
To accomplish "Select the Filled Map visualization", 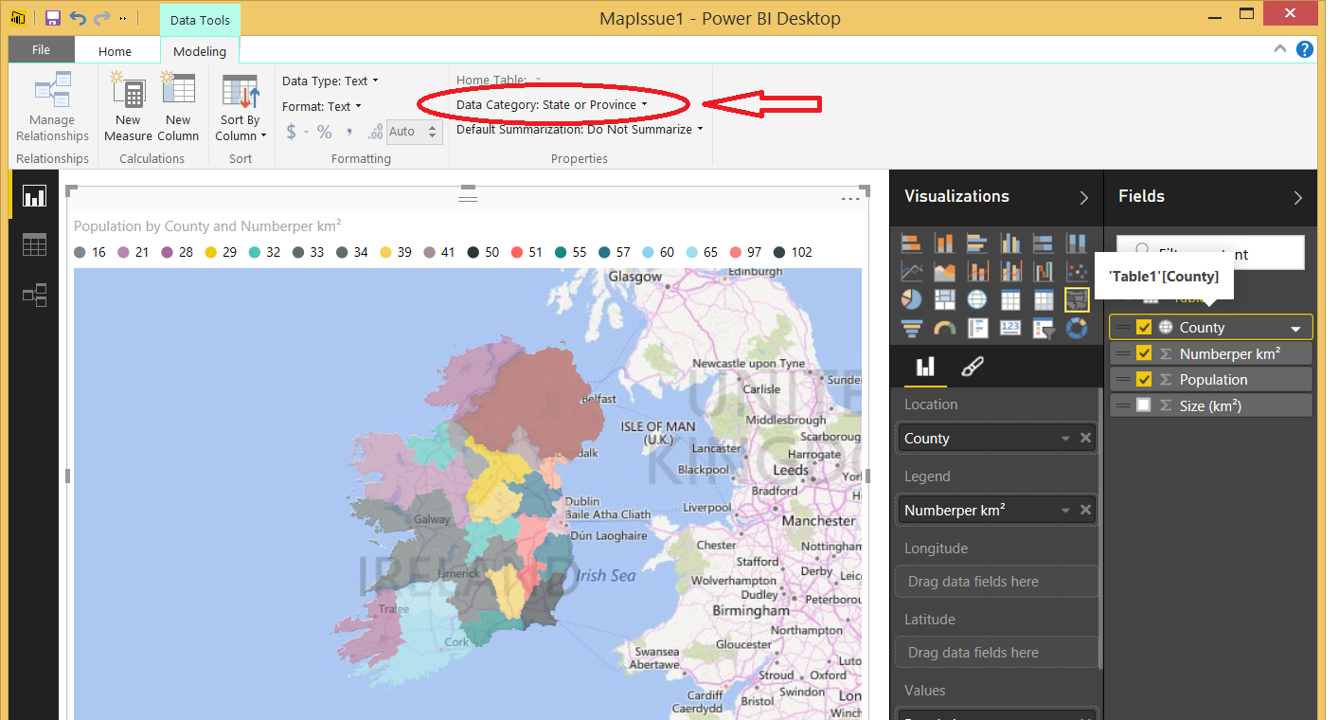I will pos(1077,300).
